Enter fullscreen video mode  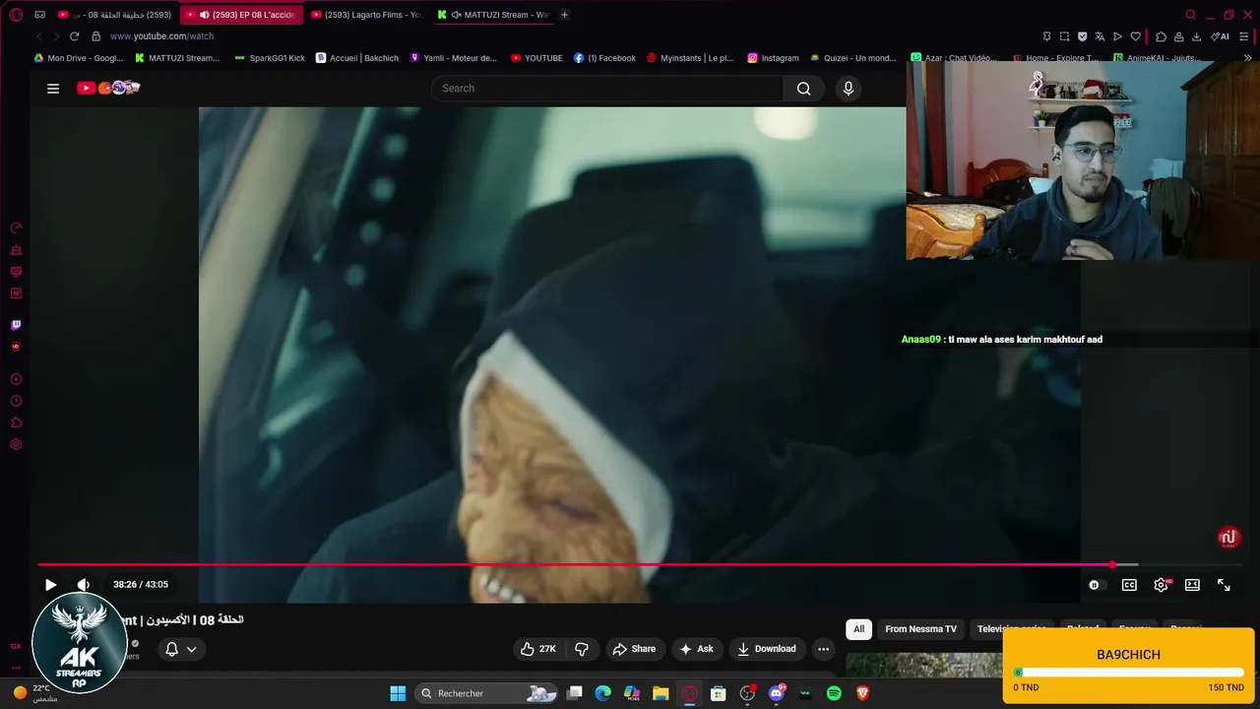pyautogui.click(x=1224, y=585)
